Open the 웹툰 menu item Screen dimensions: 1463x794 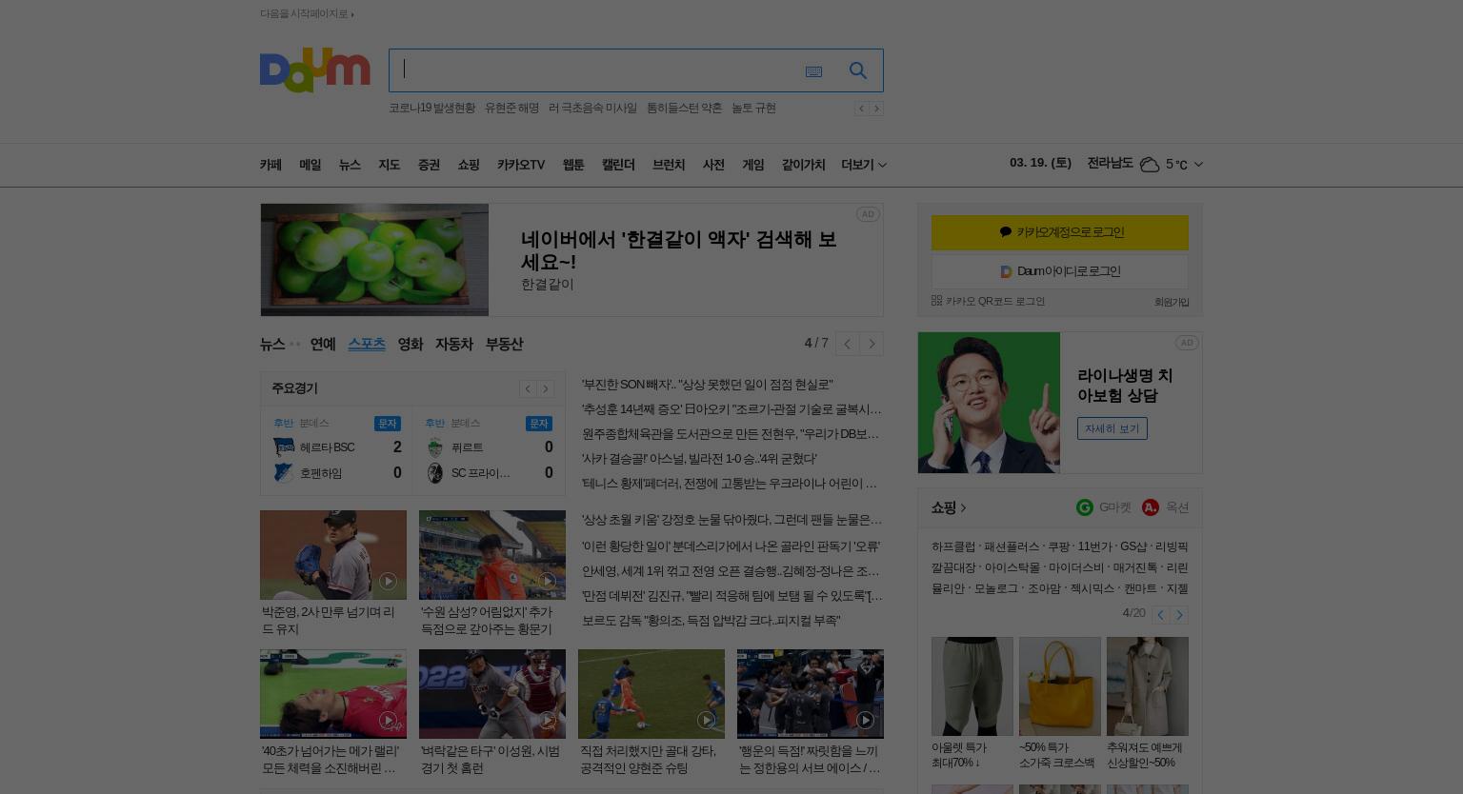pos(572,165)
